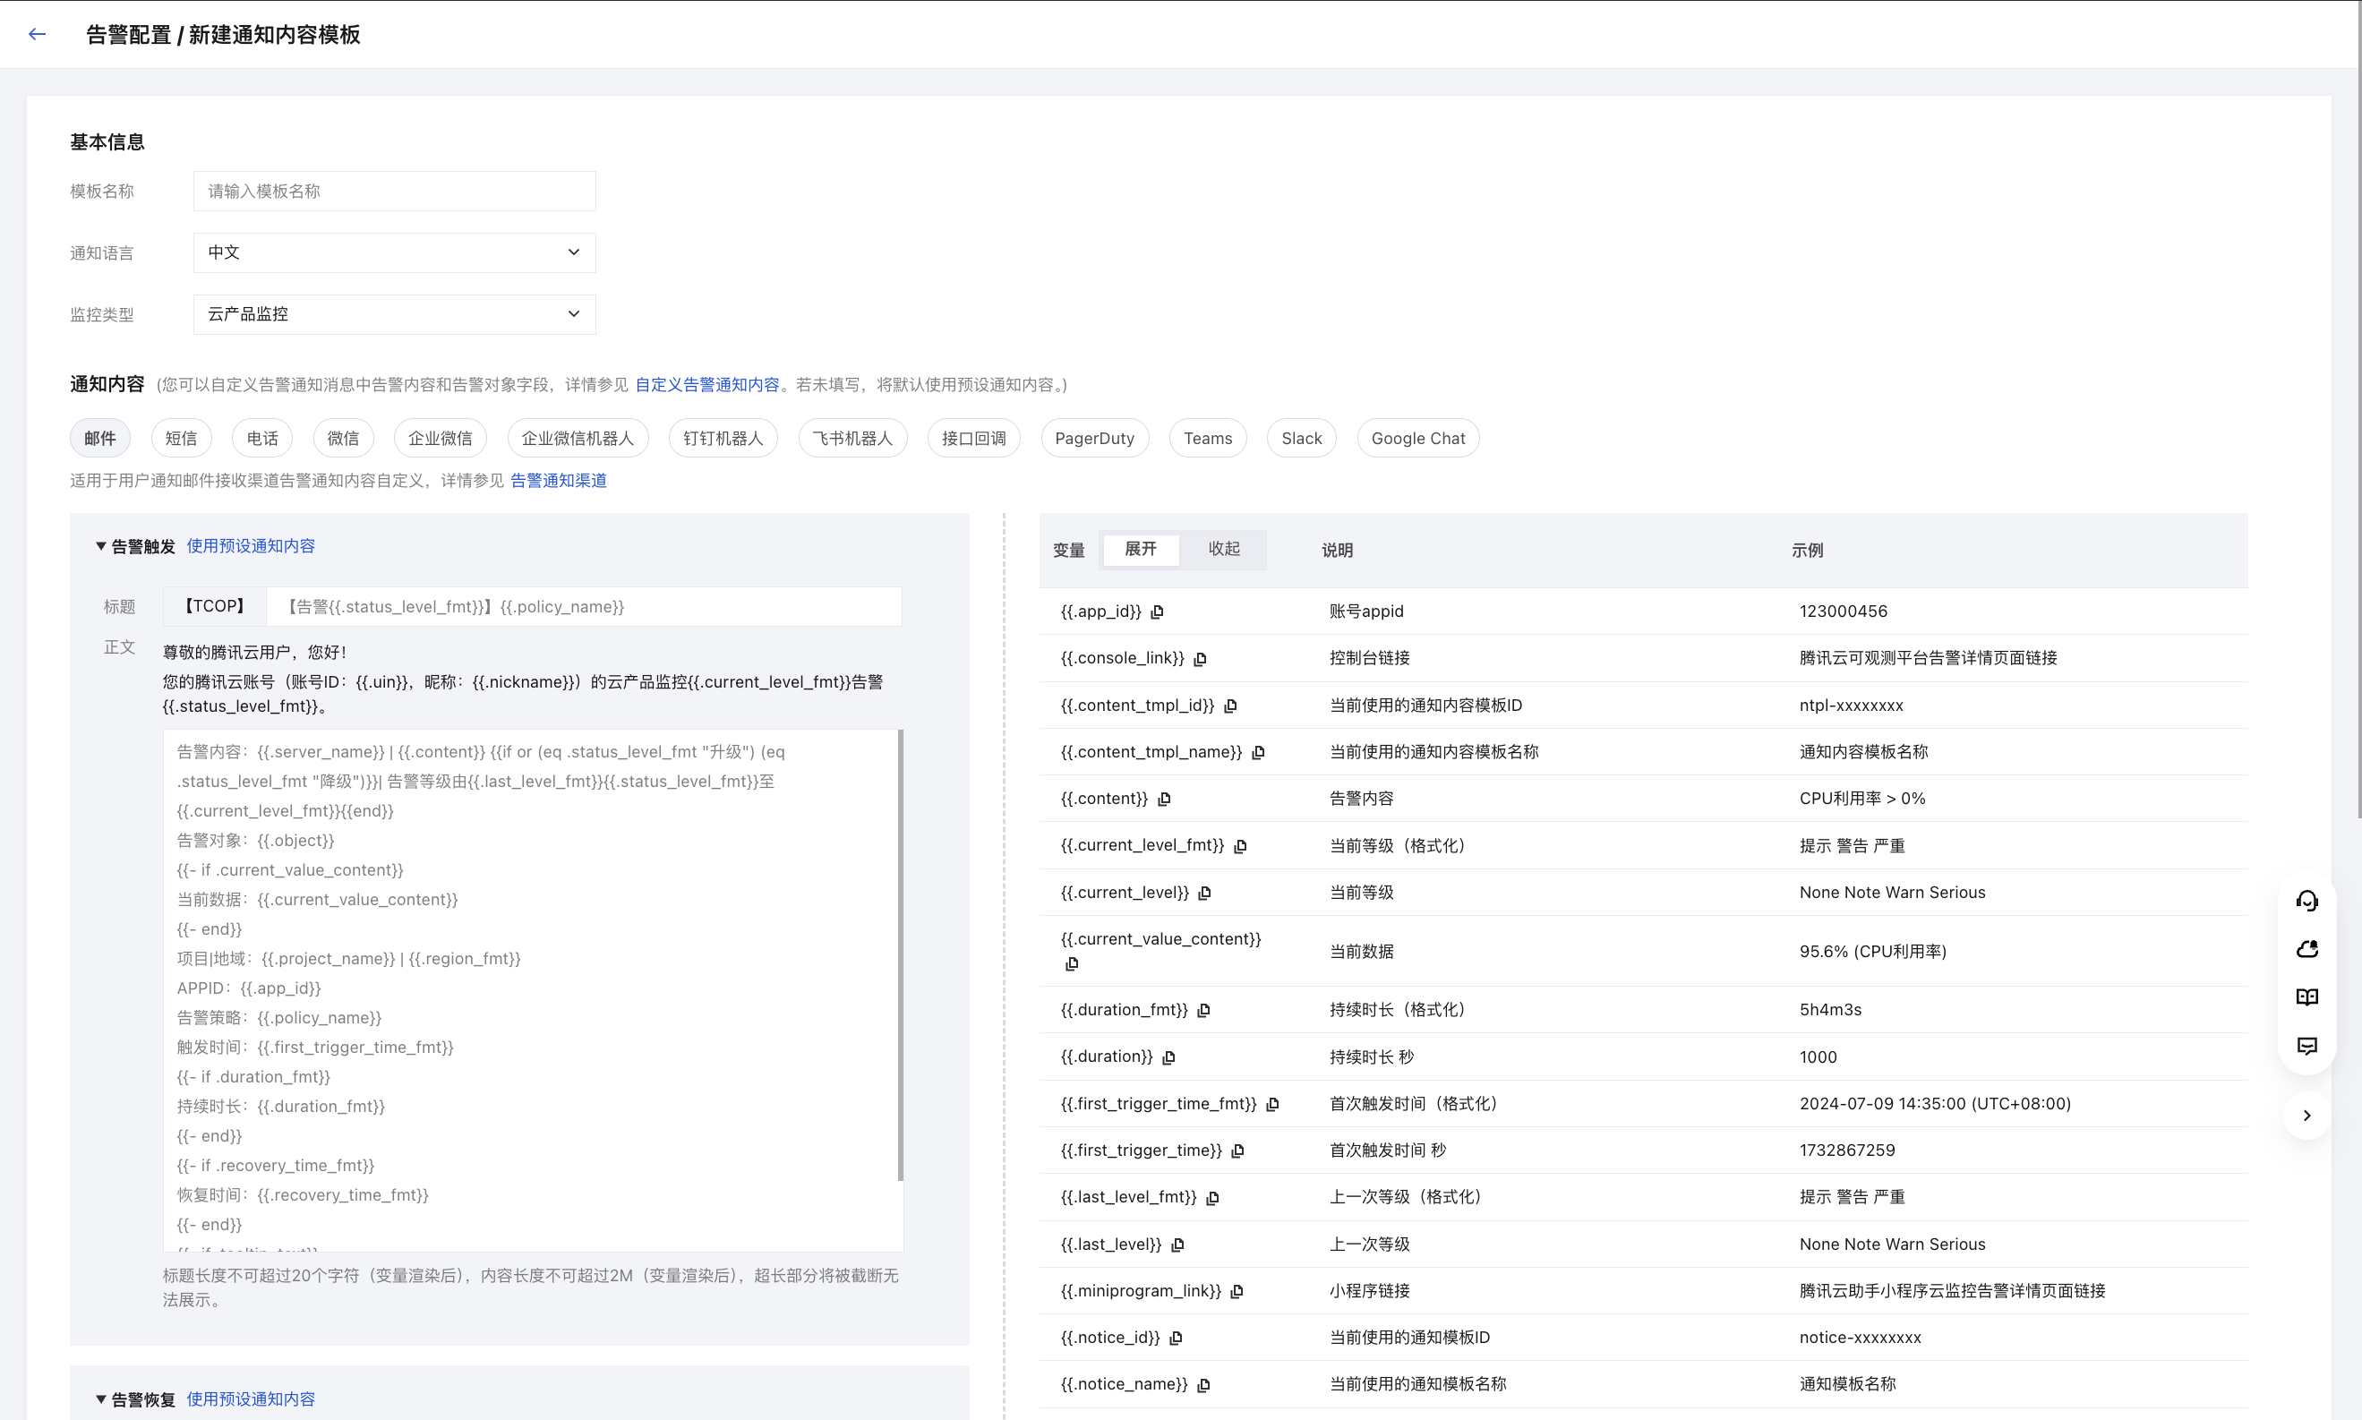Copy the {{.content}} variable
2362x1420 pixels.
pos(1164,800)
